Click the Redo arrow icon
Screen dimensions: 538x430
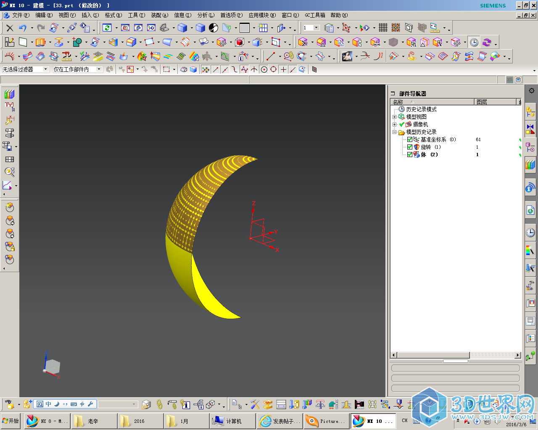tap(41, 28)
